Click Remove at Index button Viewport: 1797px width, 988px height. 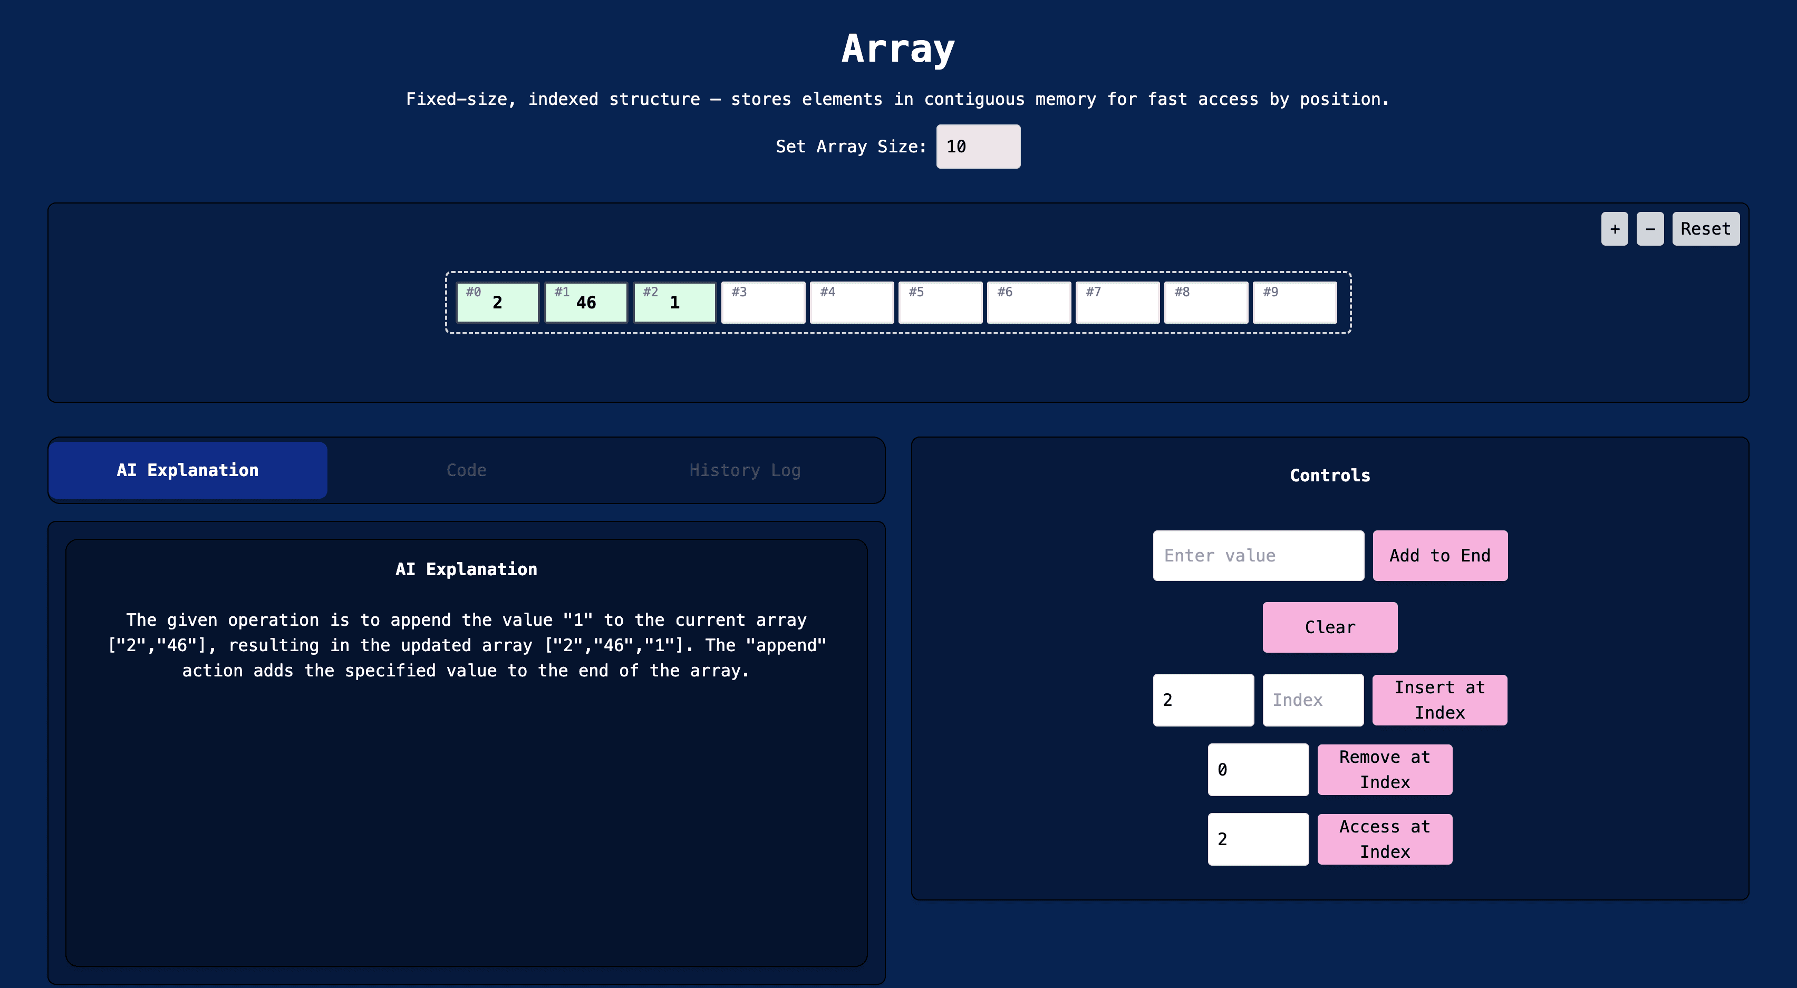coord(1384,770)
